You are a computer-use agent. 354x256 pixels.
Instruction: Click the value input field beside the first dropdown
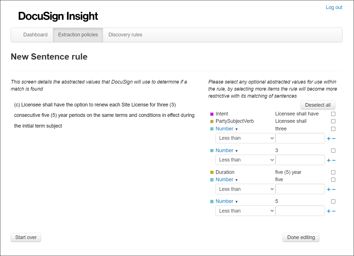[300, 138]
